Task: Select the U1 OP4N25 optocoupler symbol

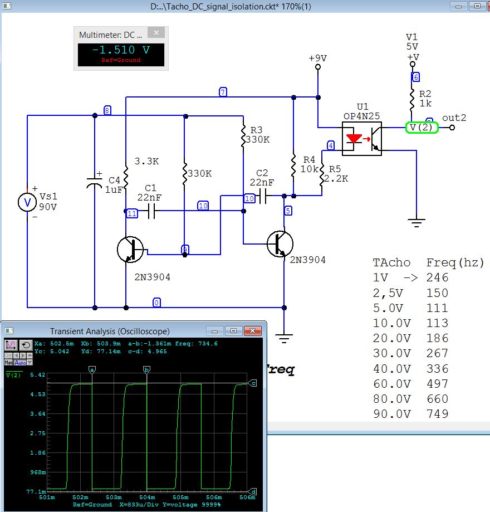Action: pos(362,139)
